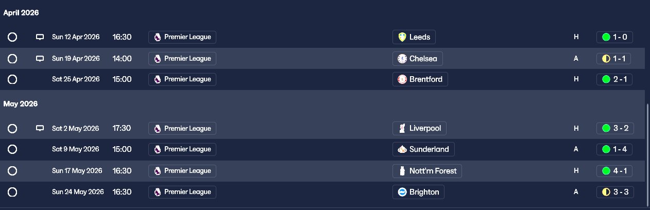Click the Chelsea club badge icon
Image resolution: width=650 pixels, height=210 pixels.
(x=403, y=59)
